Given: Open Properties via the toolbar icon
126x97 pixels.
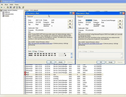Looking at the screenshot, I should (14, 7).
